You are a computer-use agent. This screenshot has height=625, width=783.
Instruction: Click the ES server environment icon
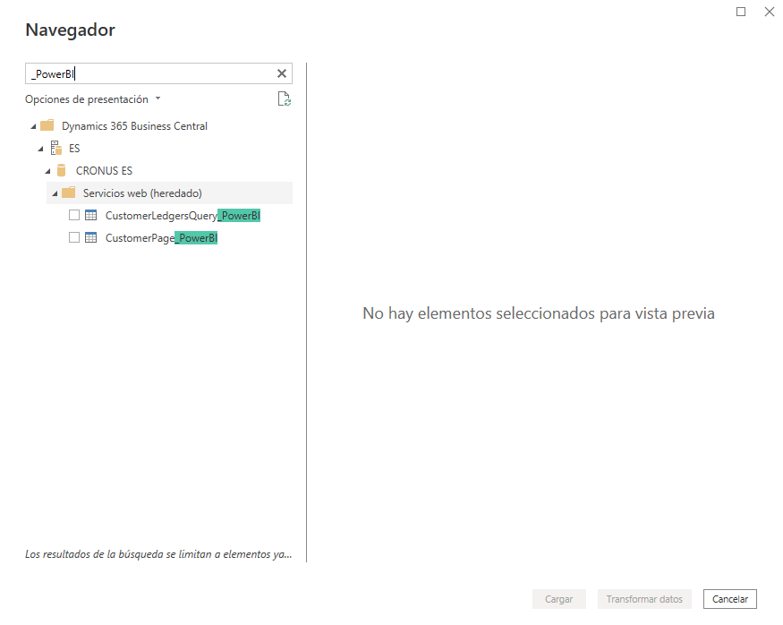[x=56, y=149]
